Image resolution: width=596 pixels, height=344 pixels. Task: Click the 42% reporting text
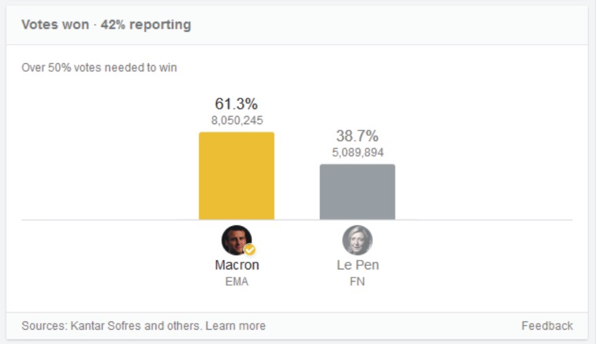tap(146, 24)
